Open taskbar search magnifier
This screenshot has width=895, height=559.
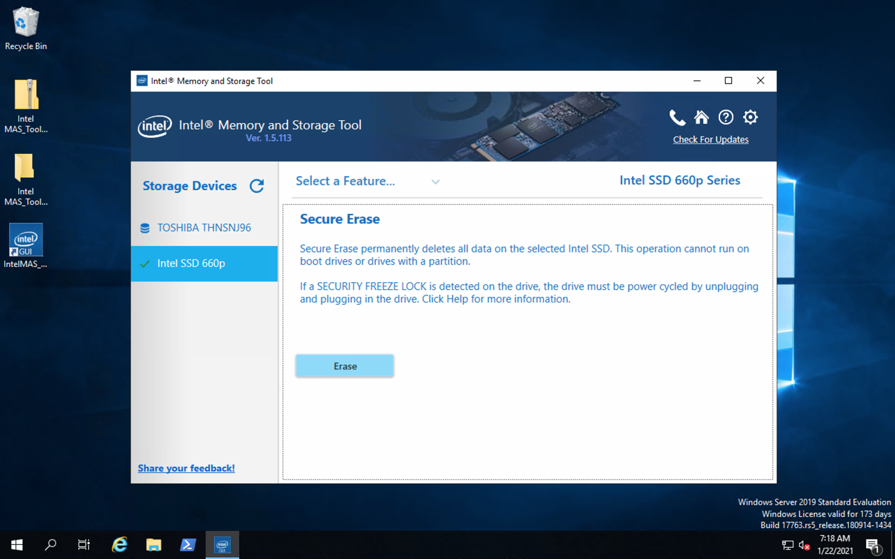[50, 545]
